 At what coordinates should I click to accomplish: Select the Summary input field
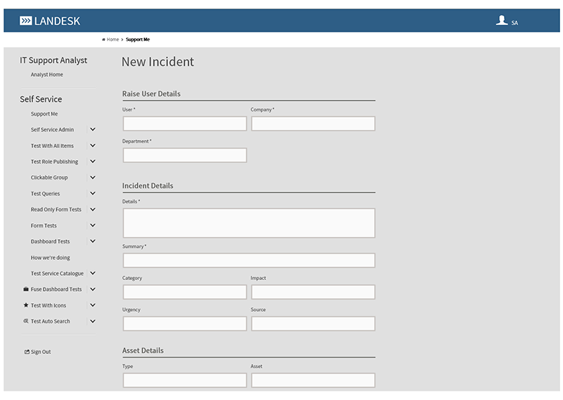248,260
